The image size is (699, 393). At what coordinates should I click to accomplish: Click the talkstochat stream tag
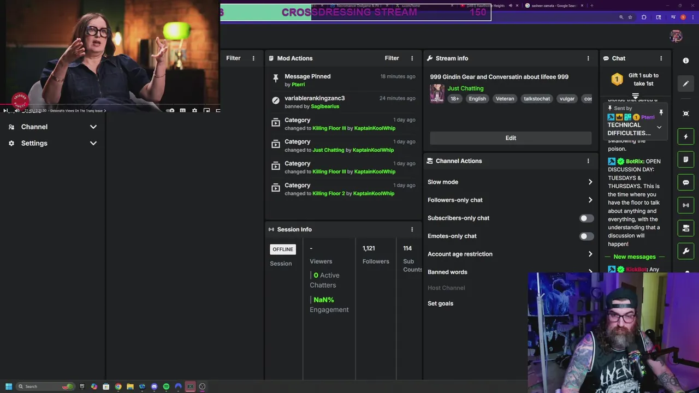537,99
